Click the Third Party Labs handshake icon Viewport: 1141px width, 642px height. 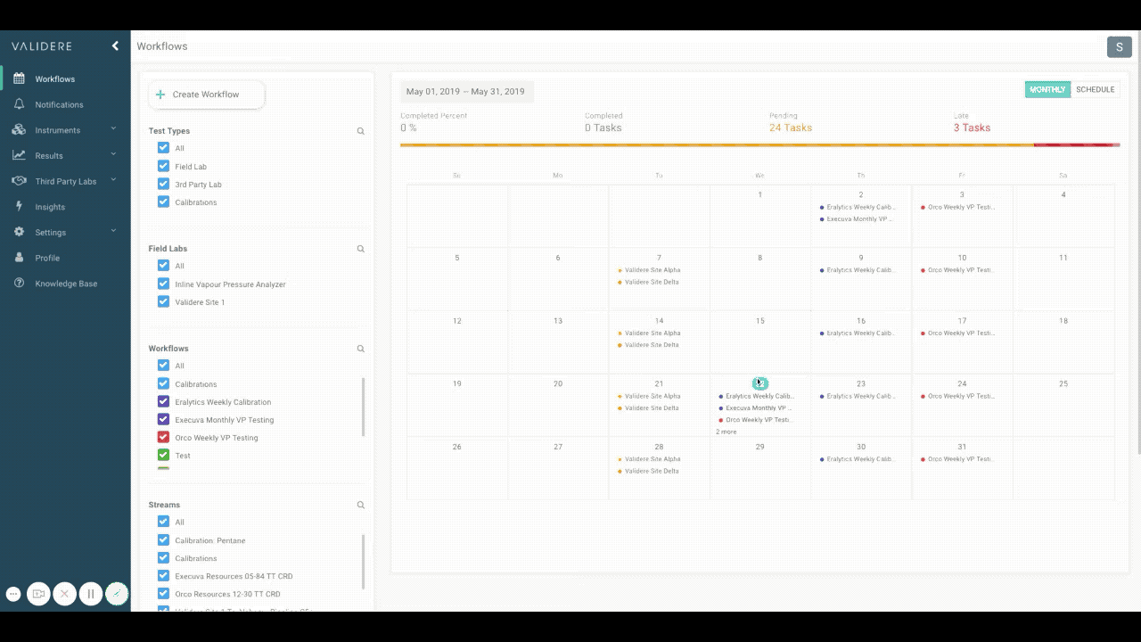(18, 181)
